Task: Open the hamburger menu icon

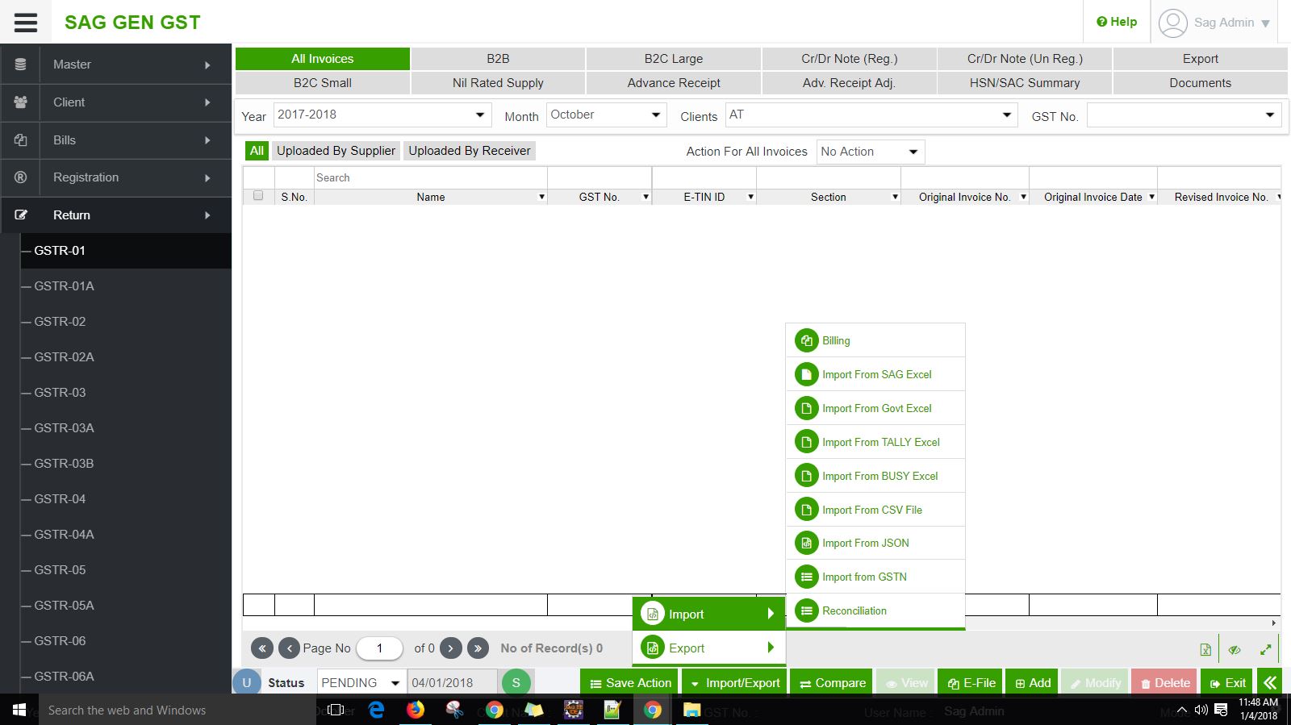Action: click(x=26, y=22)
